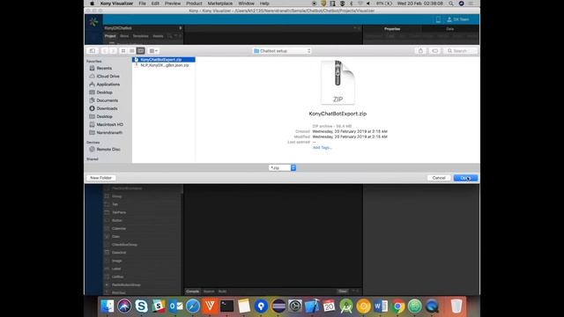
Task: Go forward in the file dialog
Action: (113, 51)
